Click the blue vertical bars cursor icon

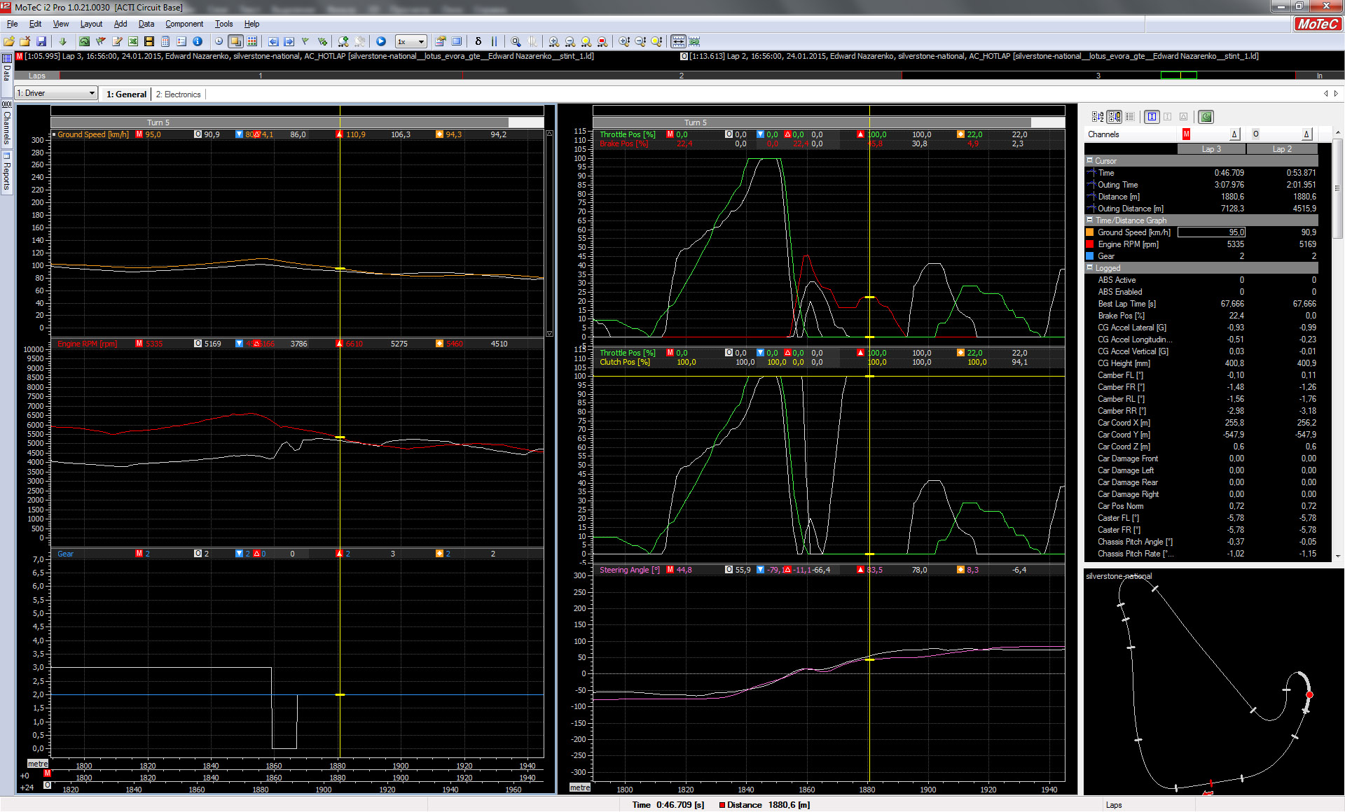coord(494,41)
